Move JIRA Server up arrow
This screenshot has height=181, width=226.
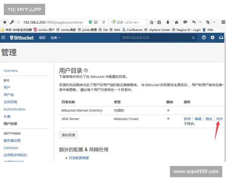pyautogui.click(x=168, y=119)
